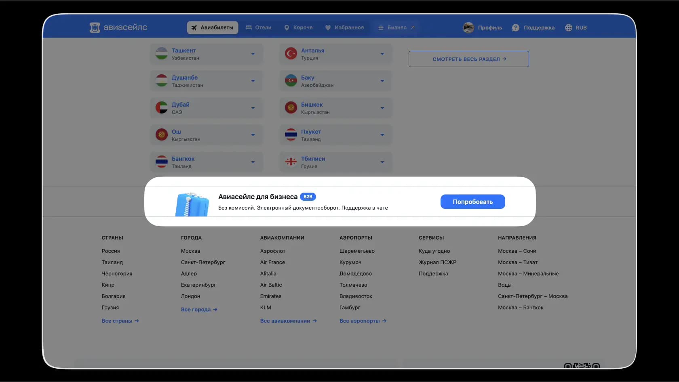The image size is (679, 382).
Task: Click the heart icon for Избранное
Action: coord(328,27)
